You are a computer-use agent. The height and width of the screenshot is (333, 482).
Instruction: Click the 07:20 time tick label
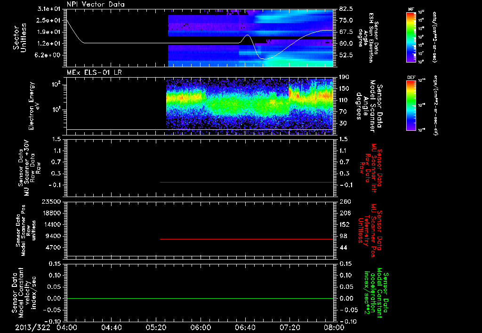tap(289, 327)
